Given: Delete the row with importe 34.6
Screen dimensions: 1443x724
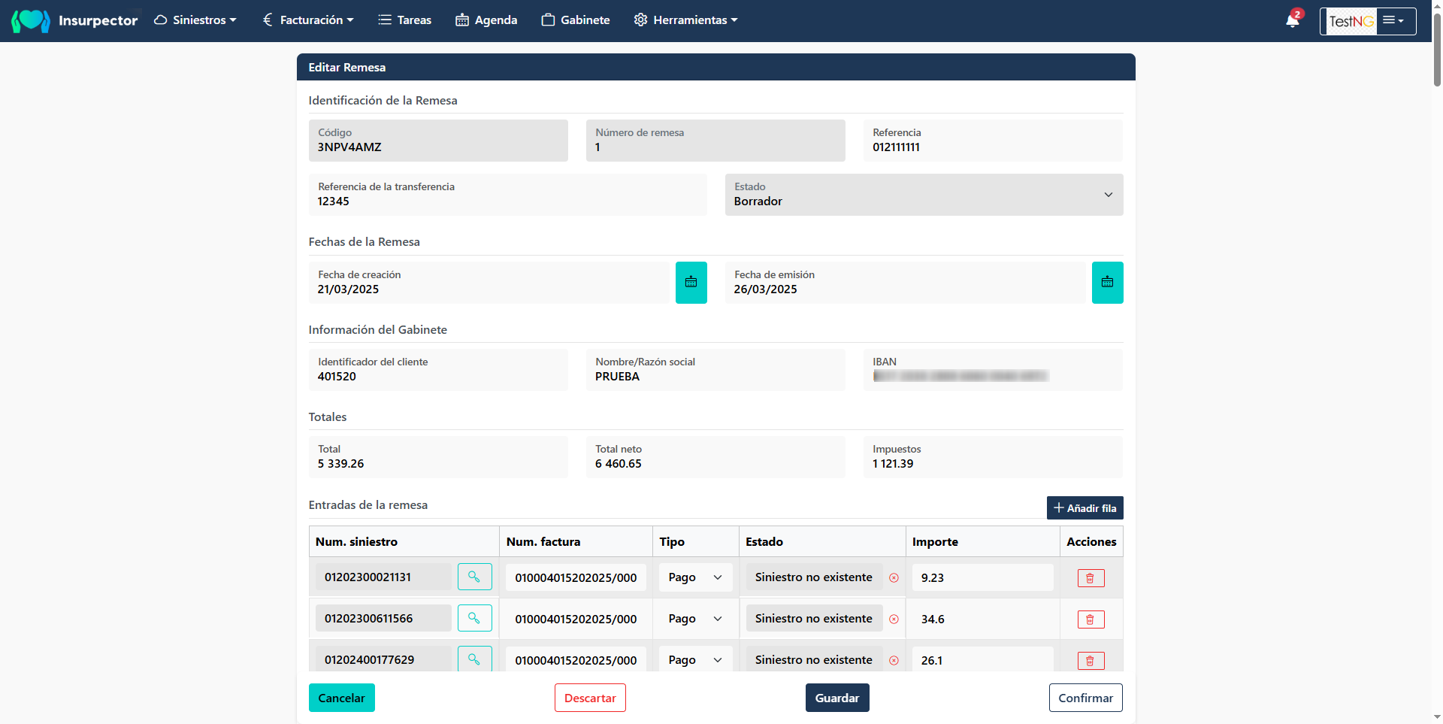Looking at the screenshot, I should click(x=1091, y=619).
